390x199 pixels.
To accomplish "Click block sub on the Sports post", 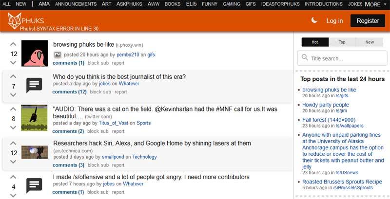I will coord(98,131).
